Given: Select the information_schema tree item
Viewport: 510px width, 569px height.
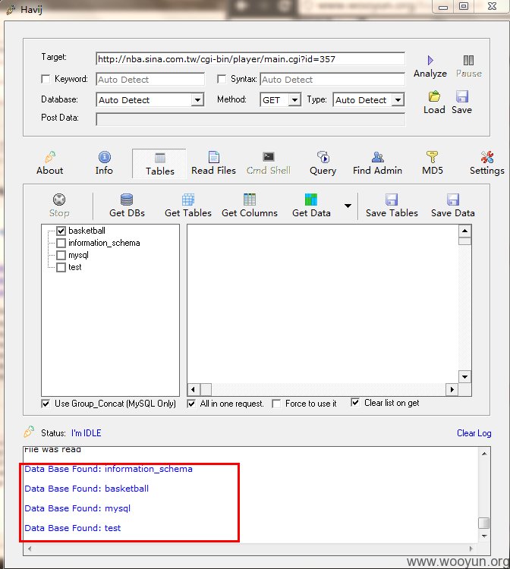Looking at the screenshot, I should pos(104,243).
